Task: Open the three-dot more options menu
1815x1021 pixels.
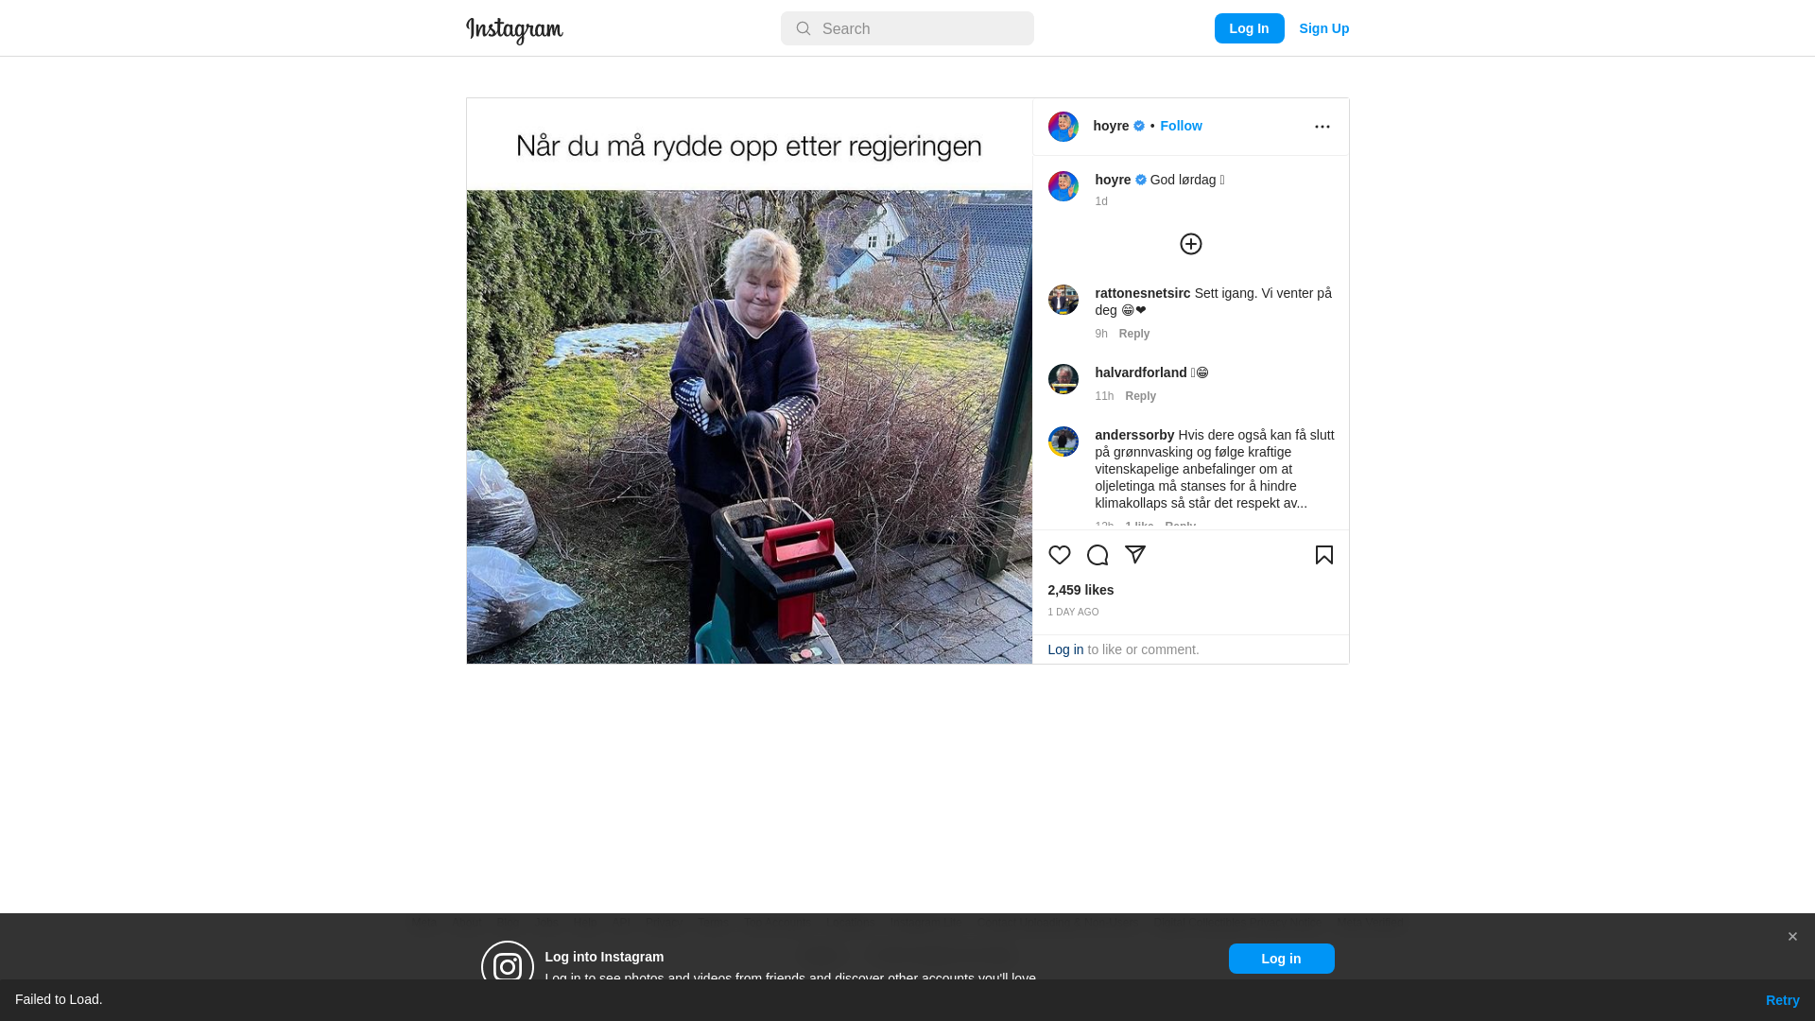Action: [1322, 127]
